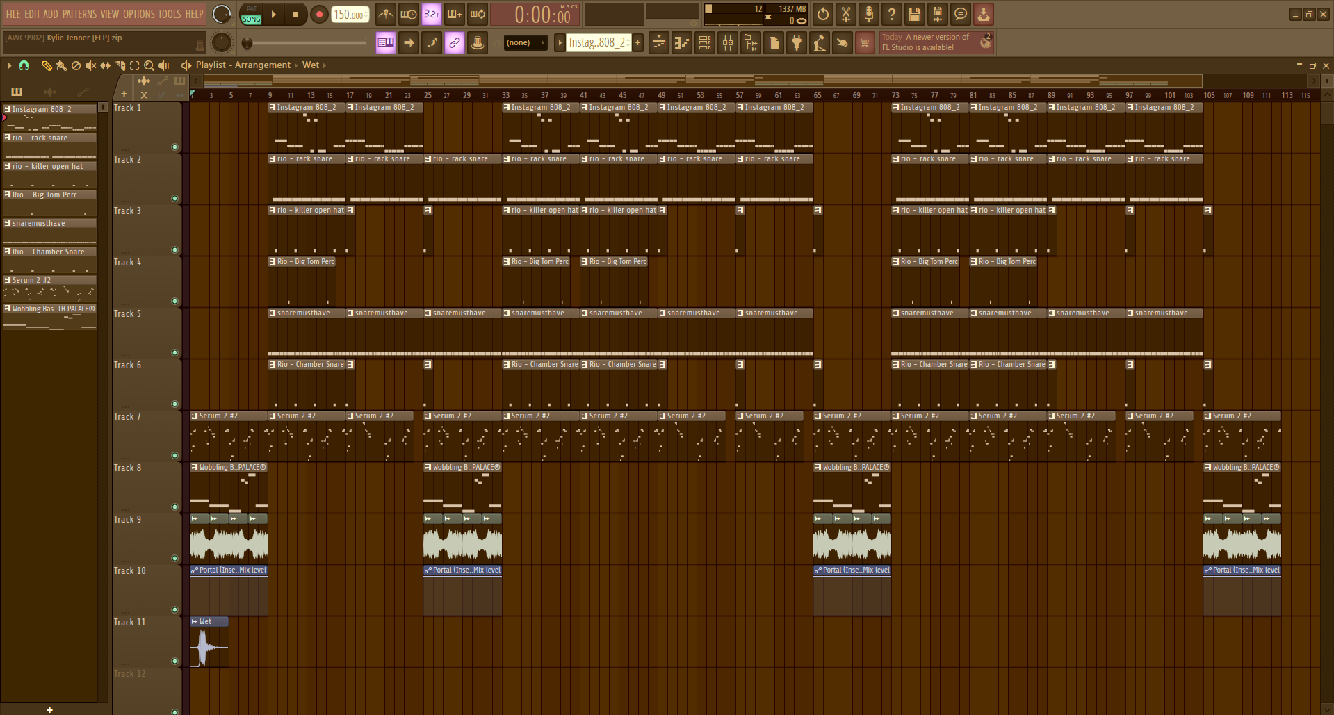Expand the arrow left of pattern selector
Viewport: 1334px width, 715px height.
[x=560, y=43]
